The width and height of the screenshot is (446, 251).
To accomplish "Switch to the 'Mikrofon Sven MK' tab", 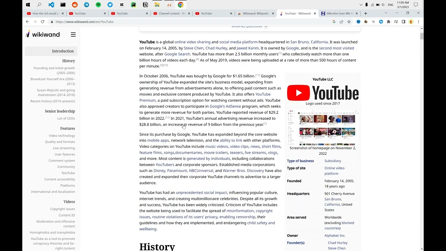I will tap(340, 13).
